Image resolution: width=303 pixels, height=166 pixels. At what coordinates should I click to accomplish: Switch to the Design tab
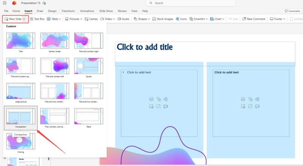(x=52, y=11)
